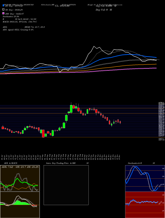The width and height of the screenshot is (165, 218).
Task: Click the 'Stochastics & R' panel heading
Action: click(x=135, y=163)
